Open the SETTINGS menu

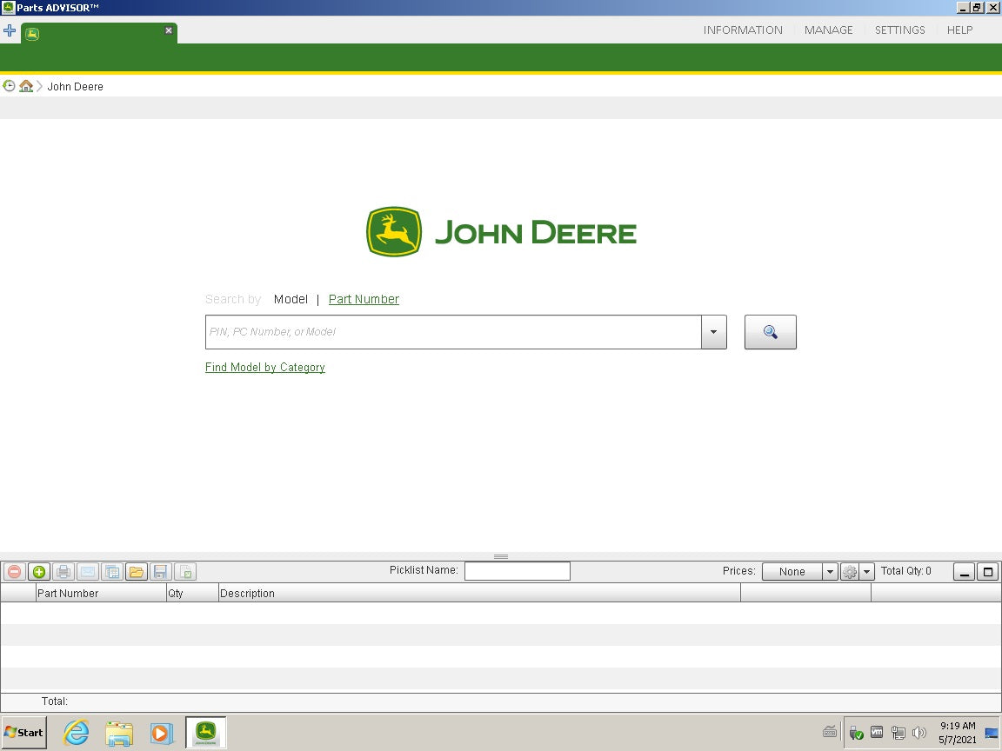tap(899, 30)
